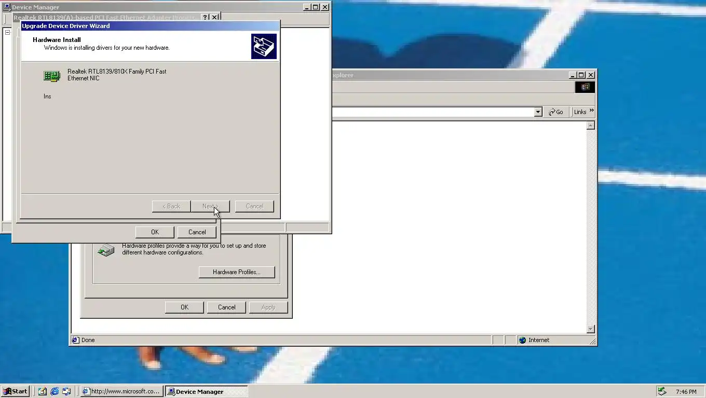Screen dimensions: 706x398
Task: Maximize the Device Manager window
Action: (315, 7)
